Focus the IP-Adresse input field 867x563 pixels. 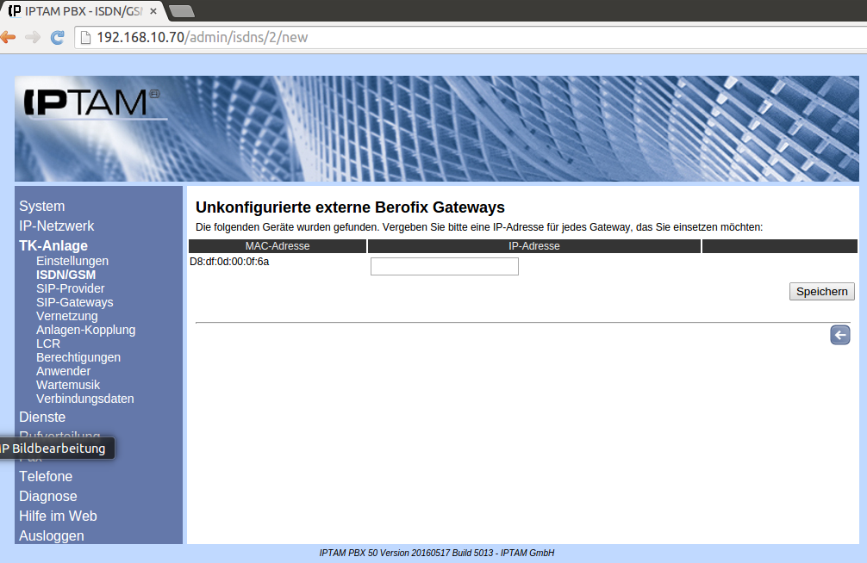point(444,267)
